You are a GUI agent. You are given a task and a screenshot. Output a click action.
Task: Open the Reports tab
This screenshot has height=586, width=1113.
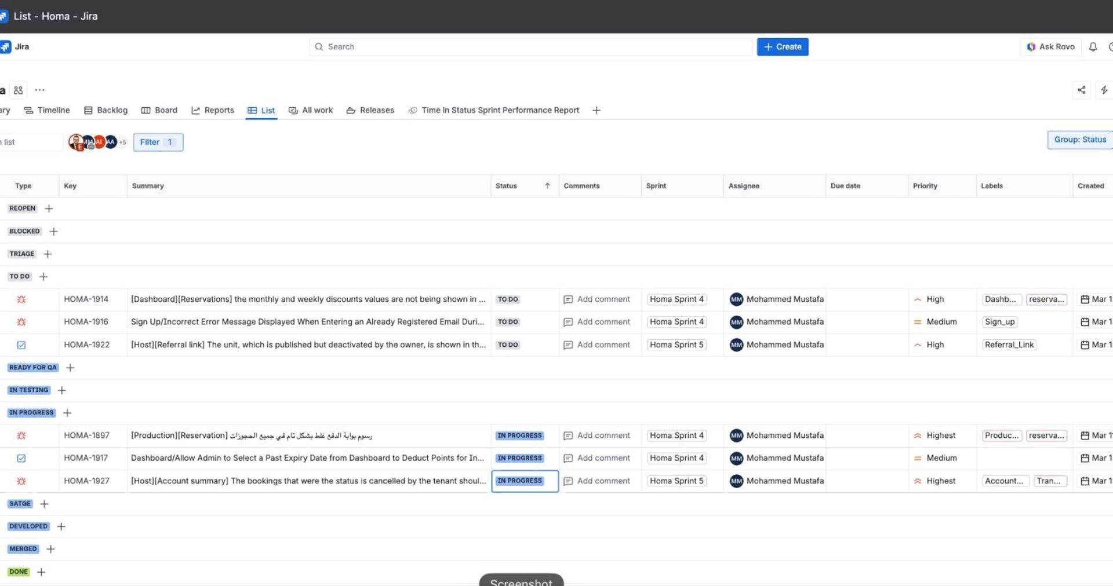(x=213, y=110)
